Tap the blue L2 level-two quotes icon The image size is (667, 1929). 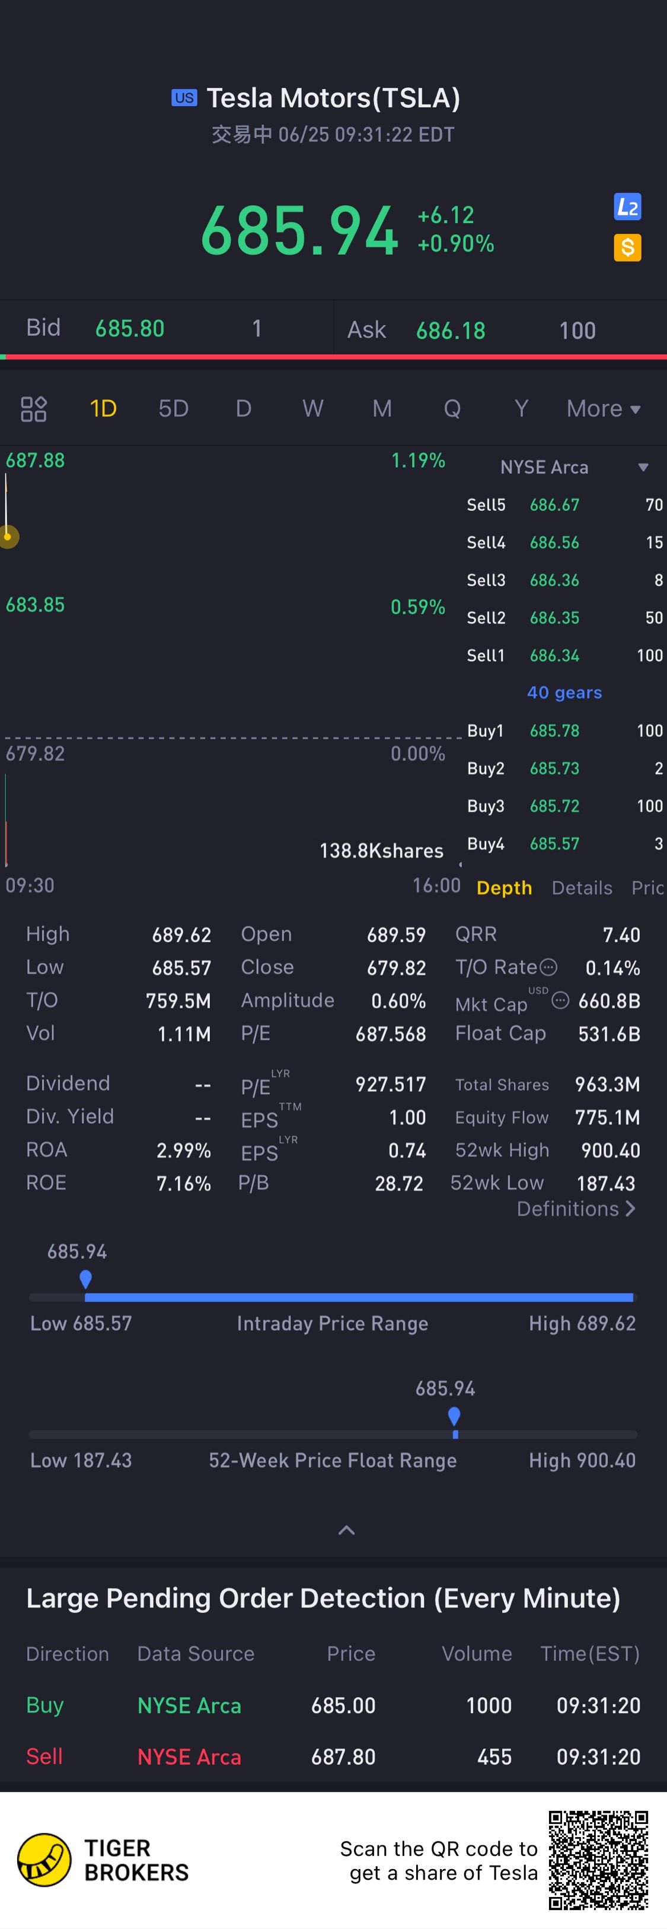pyautogui.click(x=627, y=206)
